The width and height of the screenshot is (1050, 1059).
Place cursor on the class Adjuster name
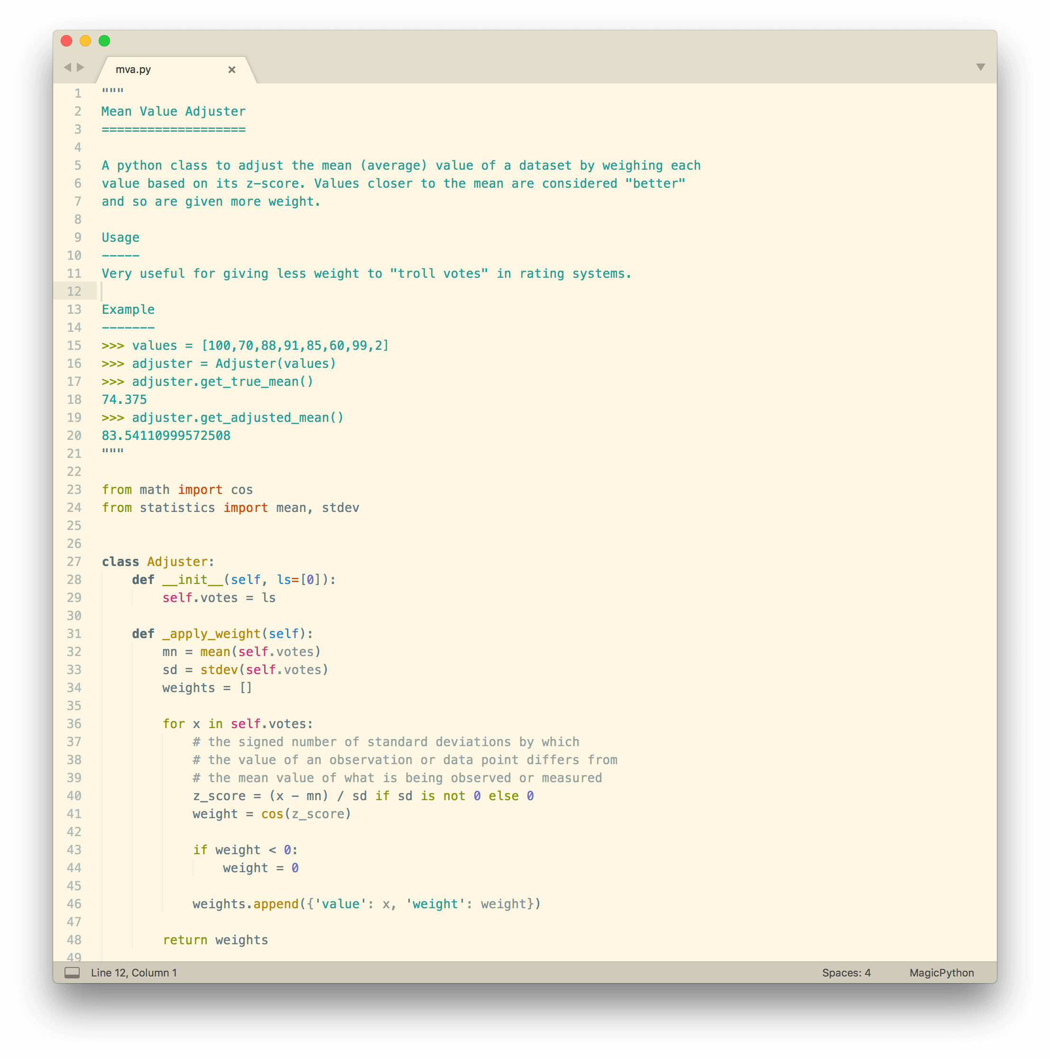point(177,561)
